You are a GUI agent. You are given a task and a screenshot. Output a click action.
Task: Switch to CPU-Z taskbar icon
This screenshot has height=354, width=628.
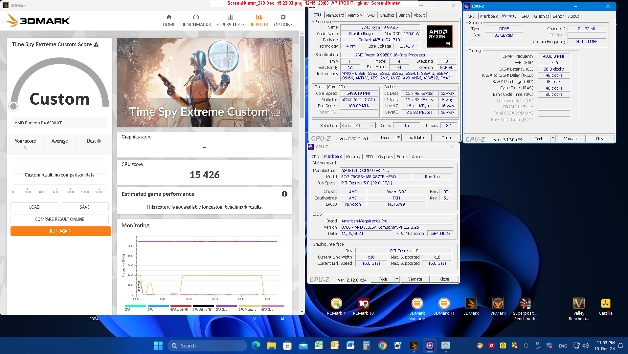430,345
